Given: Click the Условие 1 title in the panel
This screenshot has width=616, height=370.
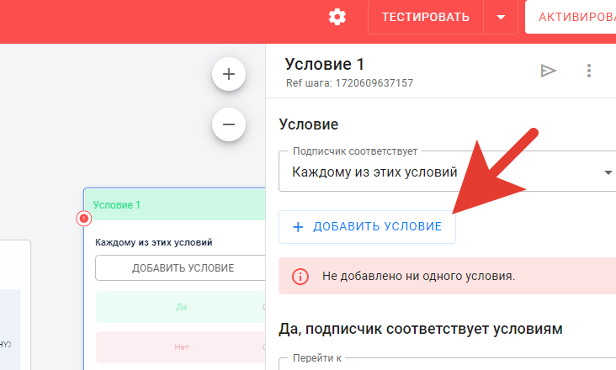Looking at the screenshot, I should tap(325, 65).
